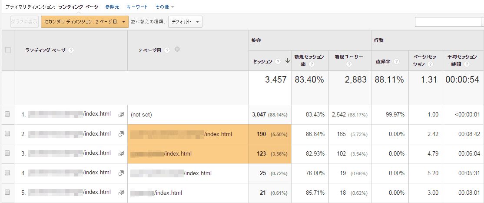Expand the その他 dimension menu
Screen dimensions: 484x203
pyautogui.click(x=165, y=7)
